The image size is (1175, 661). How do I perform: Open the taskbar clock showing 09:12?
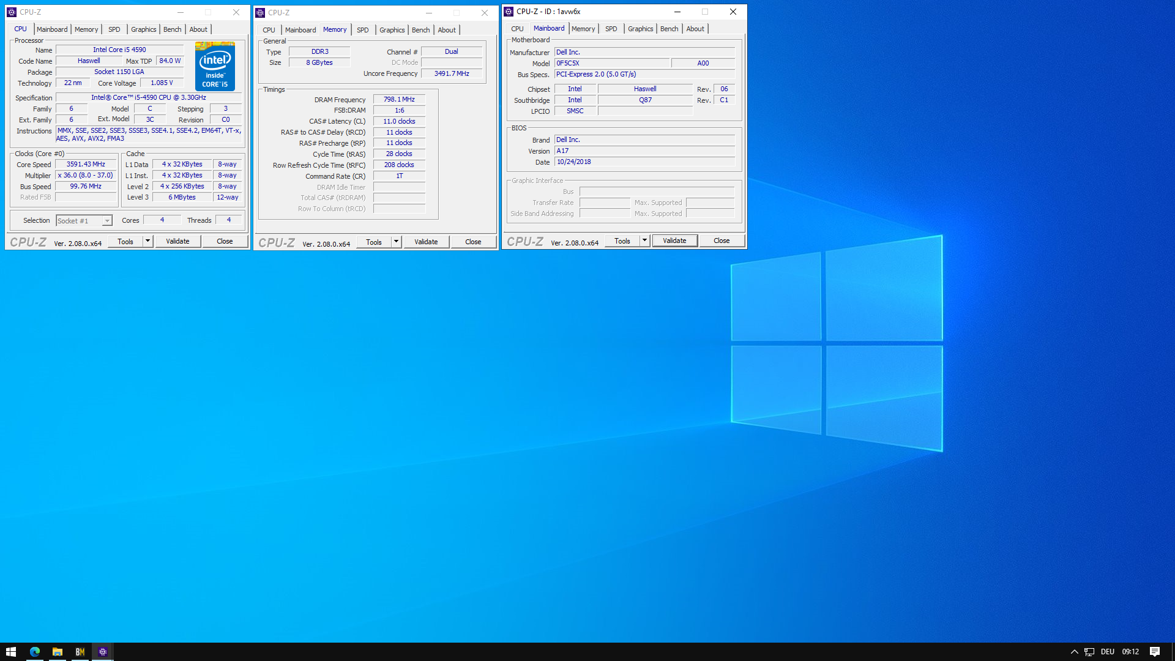coord(1130,652)
